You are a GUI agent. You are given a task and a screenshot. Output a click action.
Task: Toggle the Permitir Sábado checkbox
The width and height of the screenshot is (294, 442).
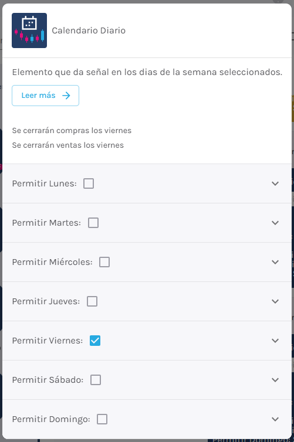coord(96,380)
